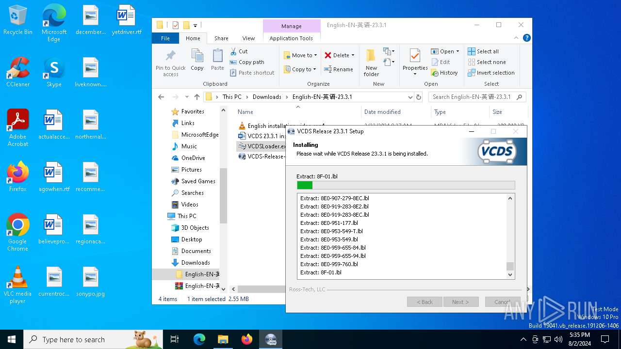Select Music in navigation pane

tap(189, 146)
